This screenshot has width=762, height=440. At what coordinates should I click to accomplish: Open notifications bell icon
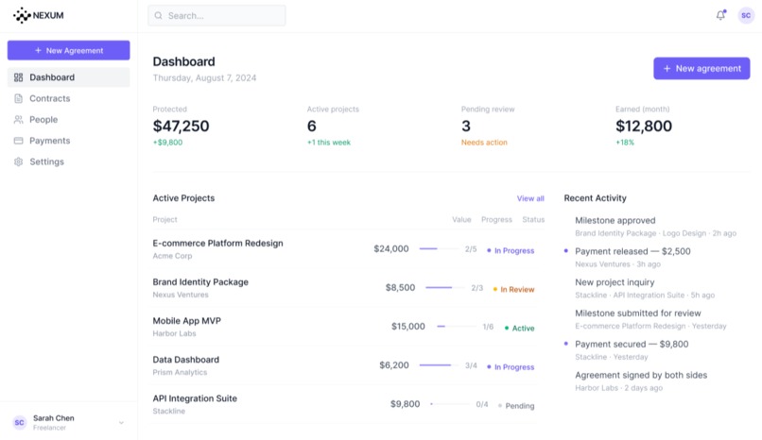click(x=720, y=15)
